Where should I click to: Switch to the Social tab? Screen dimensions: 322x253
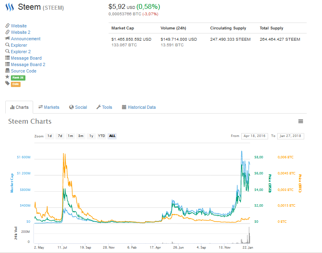pyautogui.click(x=78, y=107)
